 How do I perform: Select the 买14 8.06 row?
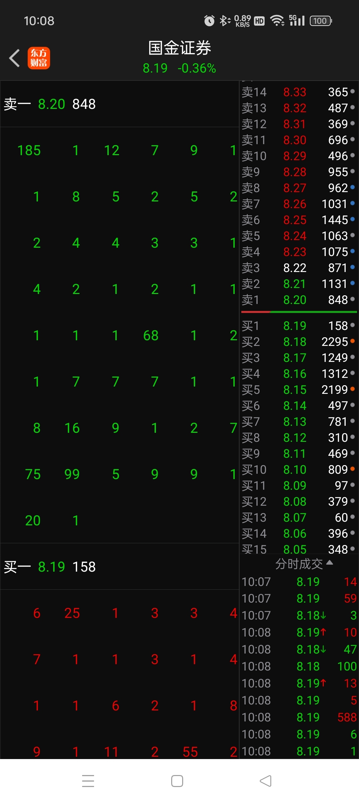tap(299, 533)
